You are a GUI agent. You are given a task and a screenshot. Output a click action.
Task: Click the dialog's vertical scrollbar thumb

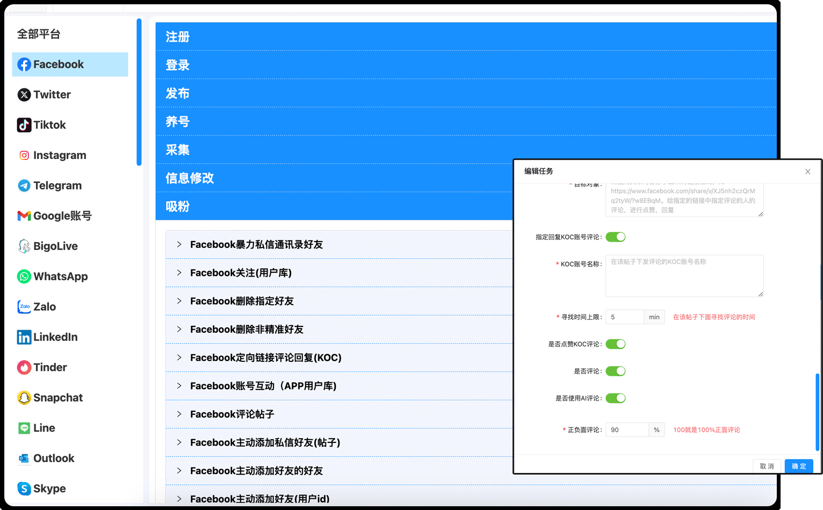pyautogui.click(x=817, y=412)
